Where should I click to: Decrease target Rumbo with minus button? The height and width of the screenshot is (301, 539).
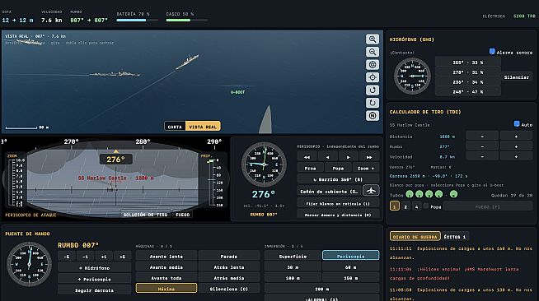tap(482, 146)
